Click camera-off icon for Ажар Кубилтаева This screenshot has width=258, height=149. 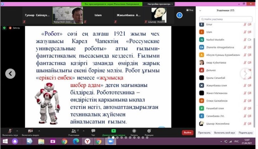coord(250,63)
